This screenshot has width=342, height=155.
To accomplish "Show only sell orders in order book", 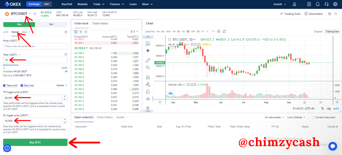I will pyautogui.click(x=85, y=31).
